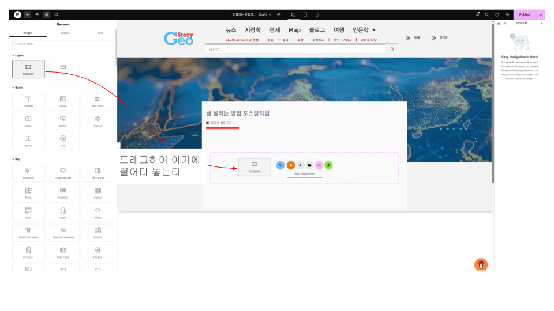Select the Button widget

point(63,121)
